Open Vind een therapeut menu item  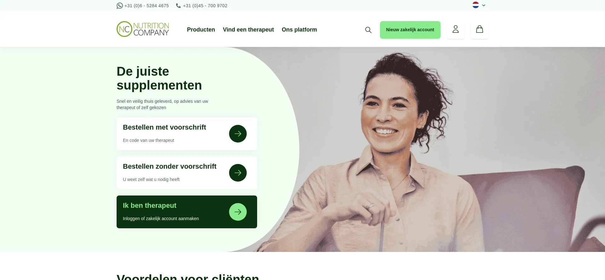tap(248, 30)
